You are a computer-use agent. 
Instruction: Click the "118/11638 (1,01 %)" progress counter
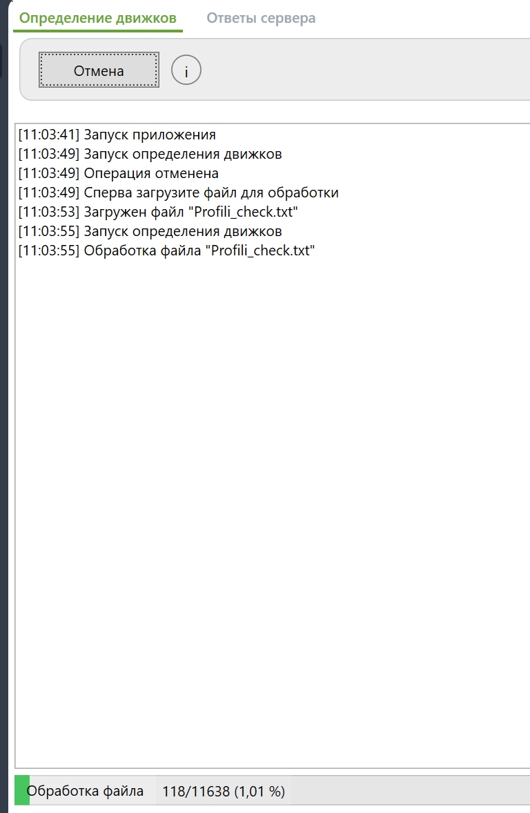click(224, 791)
